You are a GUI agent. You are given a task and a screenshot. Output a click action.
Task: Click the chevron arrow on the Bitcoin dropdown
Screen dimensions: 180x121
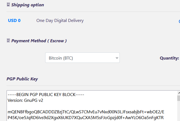click(117, 58)
